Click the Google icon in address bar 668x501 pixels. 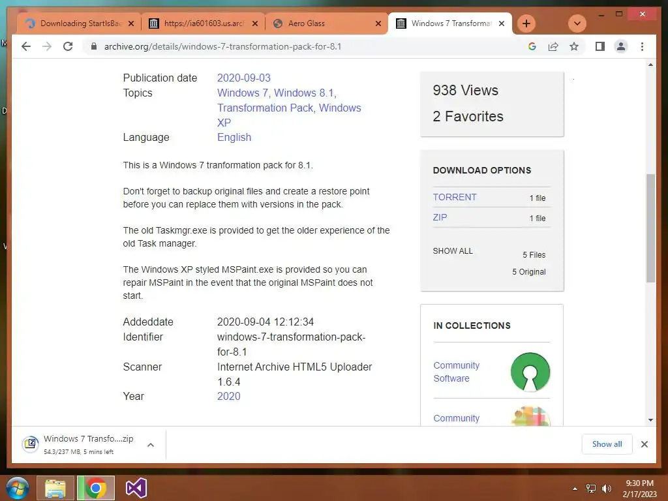[x=532, y=46]
